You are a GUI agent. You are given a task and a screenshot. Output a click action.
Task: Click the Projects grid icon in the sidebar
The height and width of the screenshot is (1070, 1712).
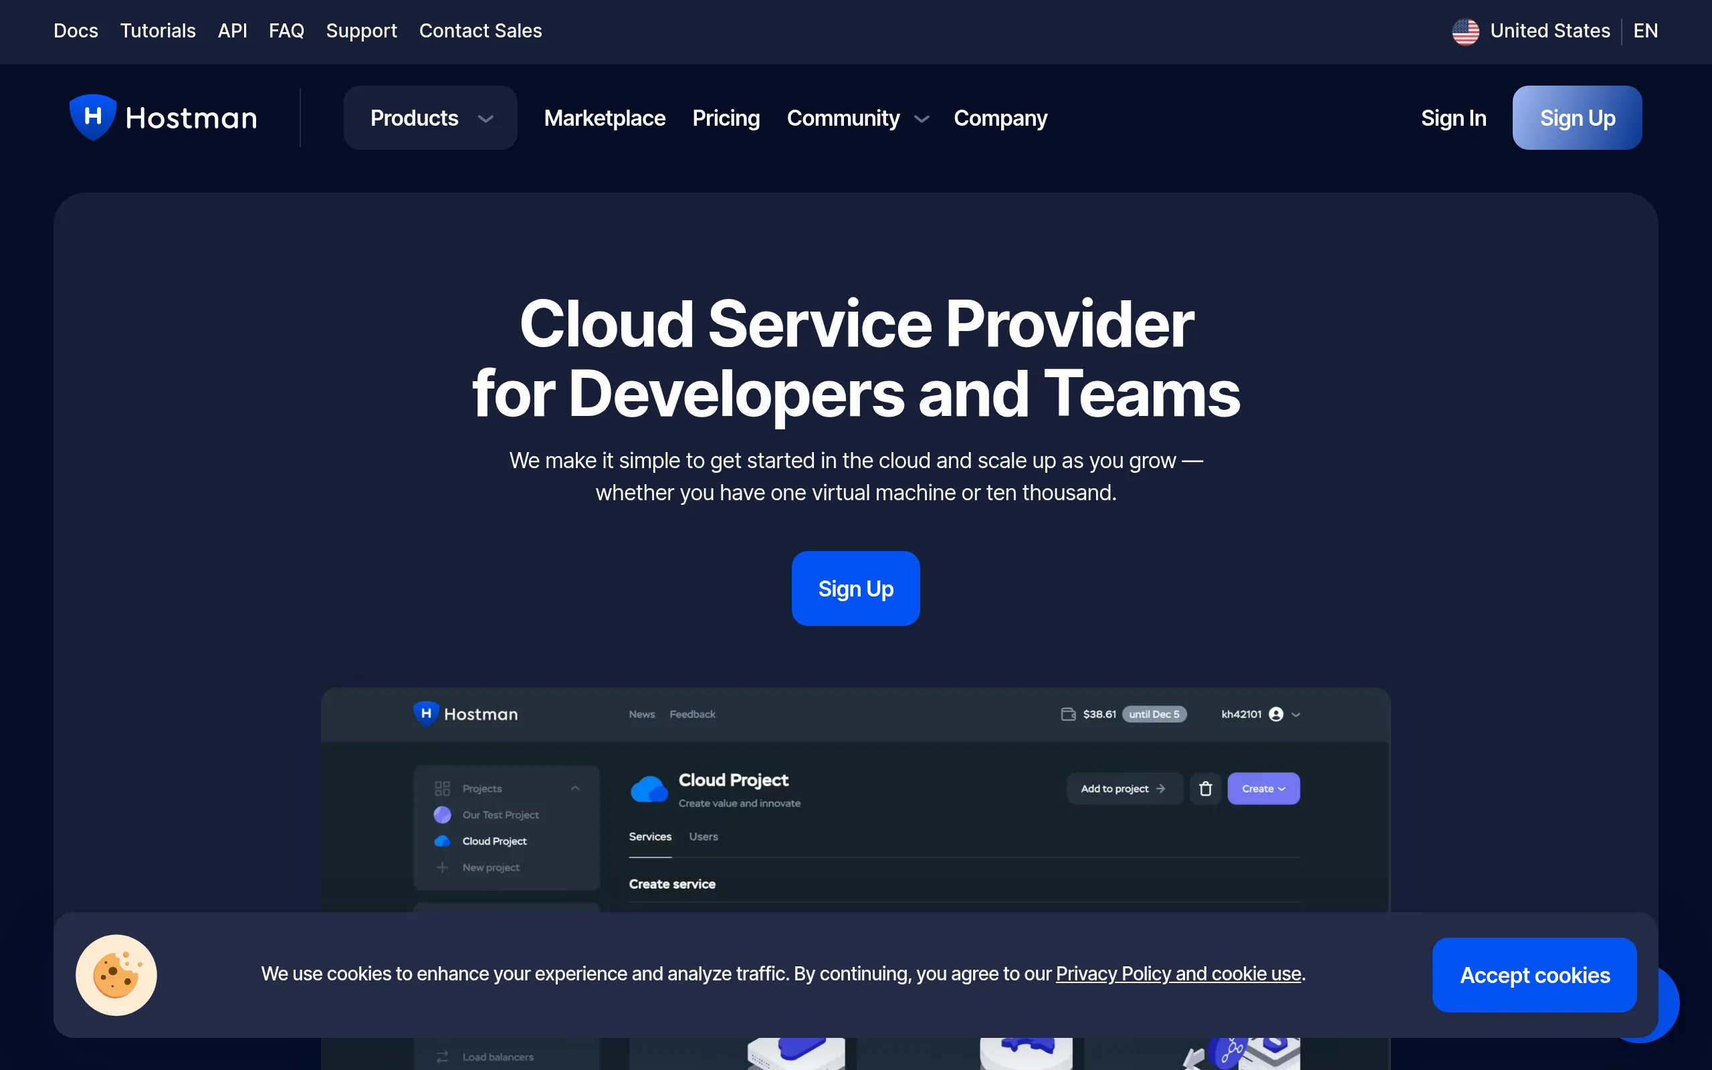click(442, 788)
